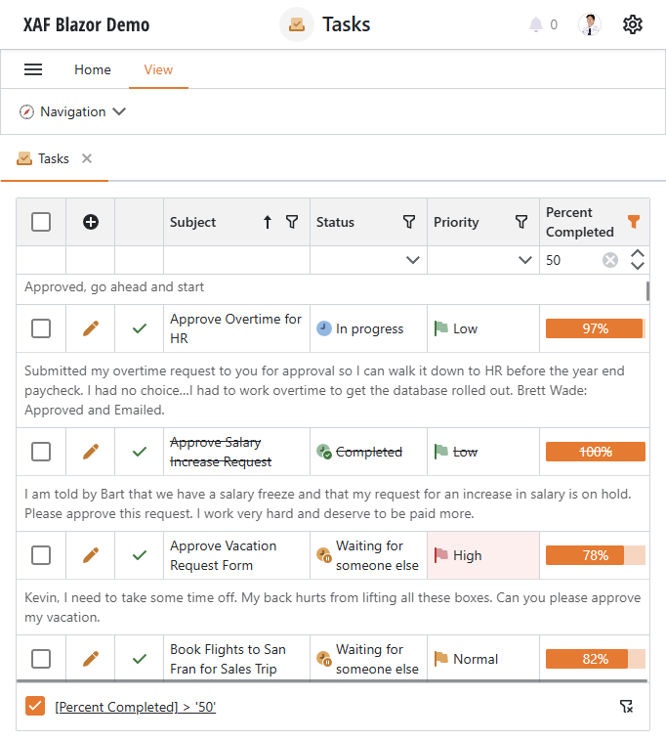
Task: Increment the percent filter spinner up
Action: pyautogui.click(x=638, y=254)
